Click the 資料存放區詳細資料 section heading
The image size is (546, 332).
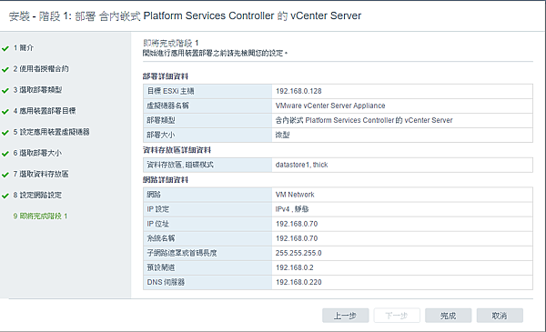click(x=177, y=150)
